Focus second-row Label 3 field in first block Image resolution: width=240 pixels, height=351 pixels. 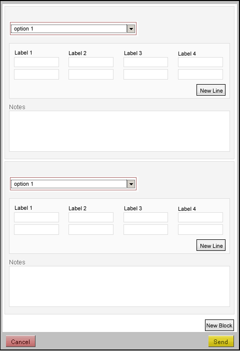tap(145, 75)
